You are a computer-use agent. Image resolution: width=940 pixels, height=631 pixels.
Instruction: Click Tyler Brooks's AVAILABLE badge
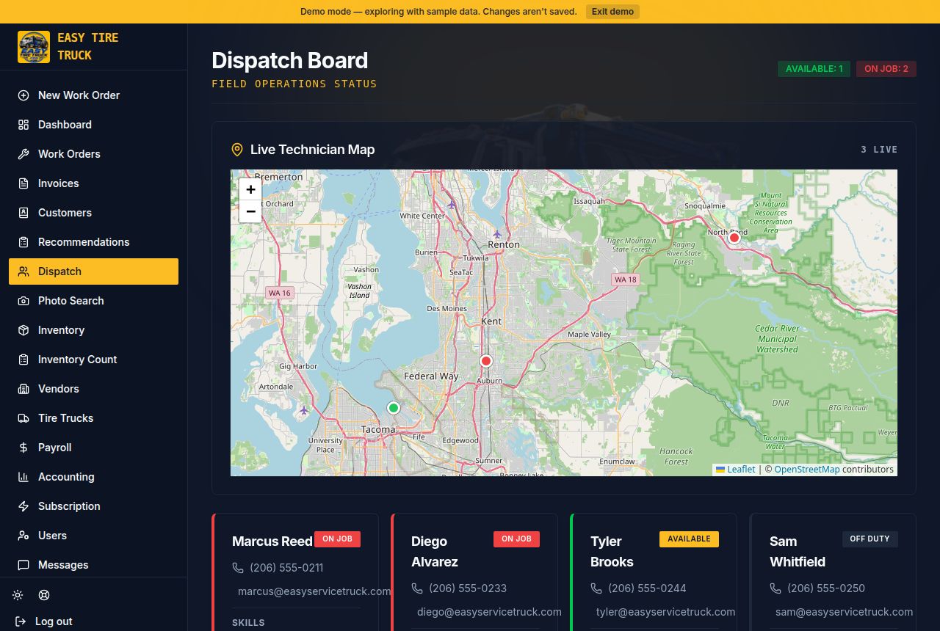689,539
